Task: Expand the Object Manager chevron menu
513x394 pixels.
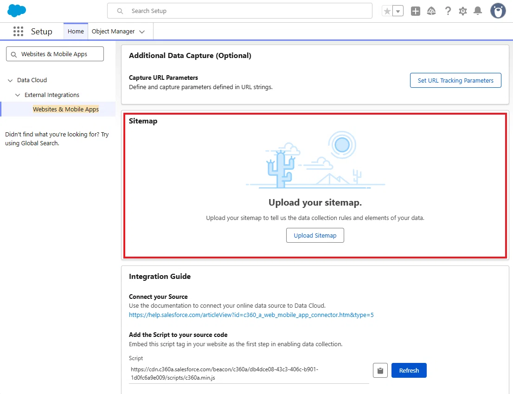Action: click(142, 32)
